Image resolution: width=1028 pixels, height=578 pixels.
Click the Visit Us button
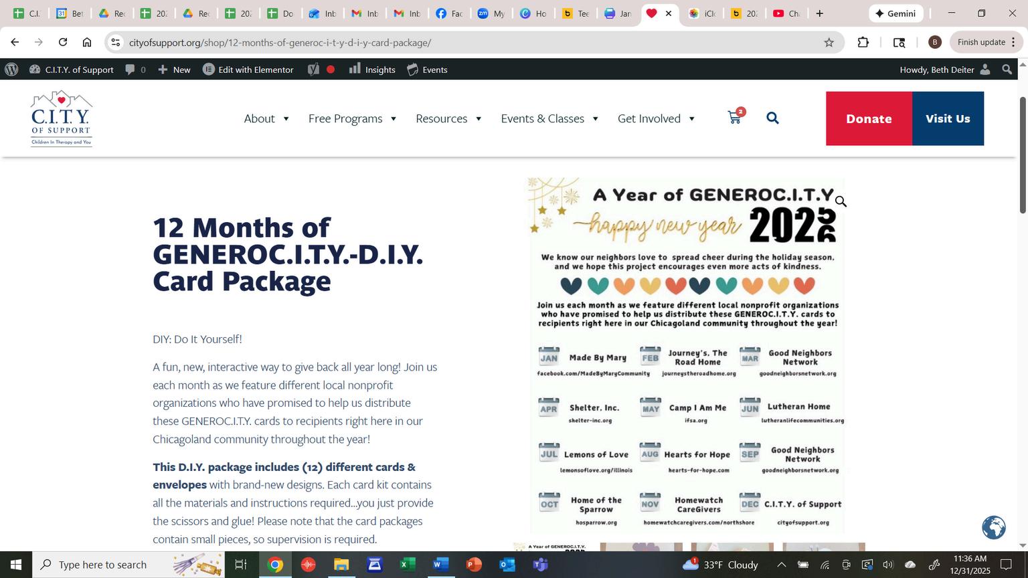click(948, 118)
